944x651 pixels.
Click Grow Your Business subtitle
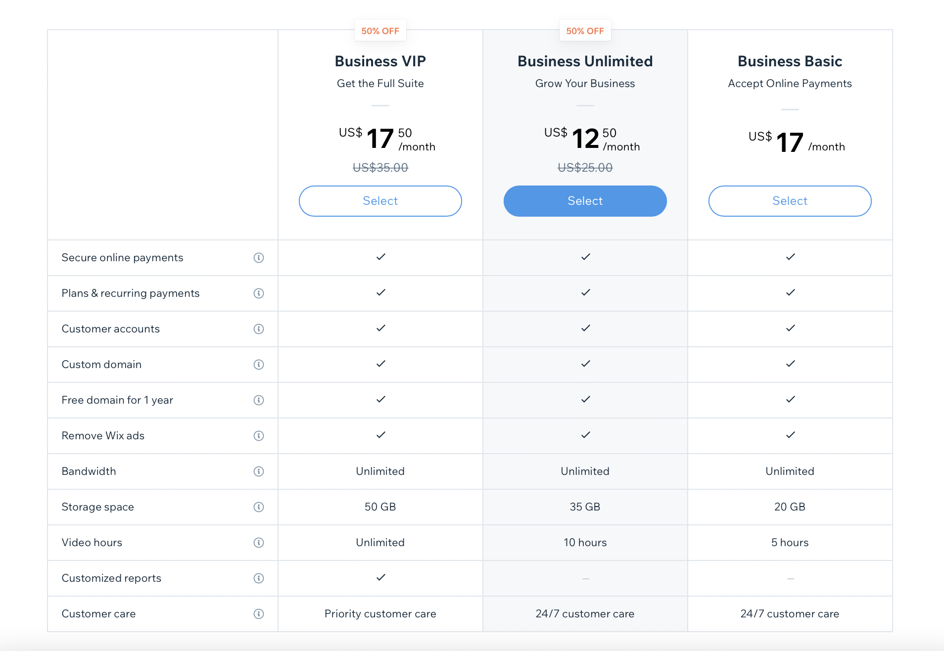585,84
